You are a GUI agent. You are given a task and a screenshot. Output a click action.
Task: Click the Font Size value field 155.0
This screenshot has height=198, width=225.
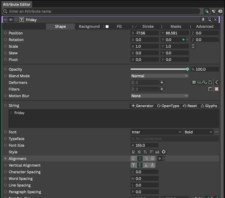pyautogui.click(x=145, y=145)
